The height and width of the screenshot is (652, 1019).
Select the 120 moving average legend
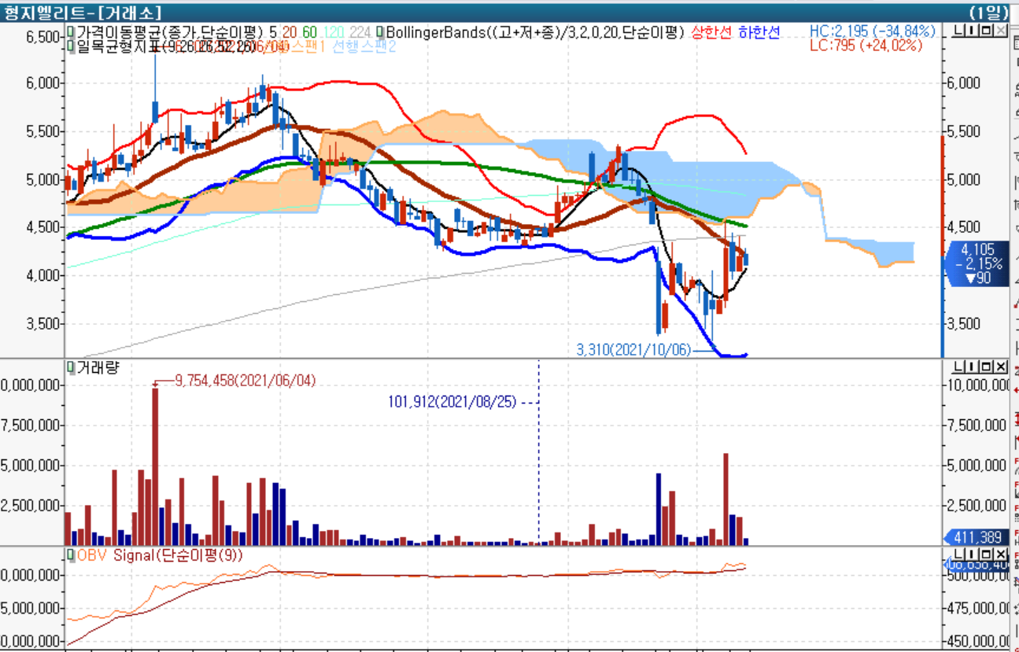334,32
